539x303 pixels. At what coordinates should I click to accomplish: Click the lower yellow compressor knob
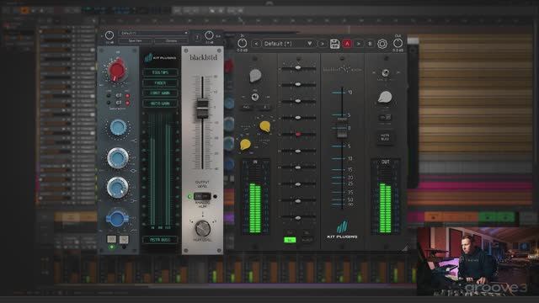(x=245, y=145)
